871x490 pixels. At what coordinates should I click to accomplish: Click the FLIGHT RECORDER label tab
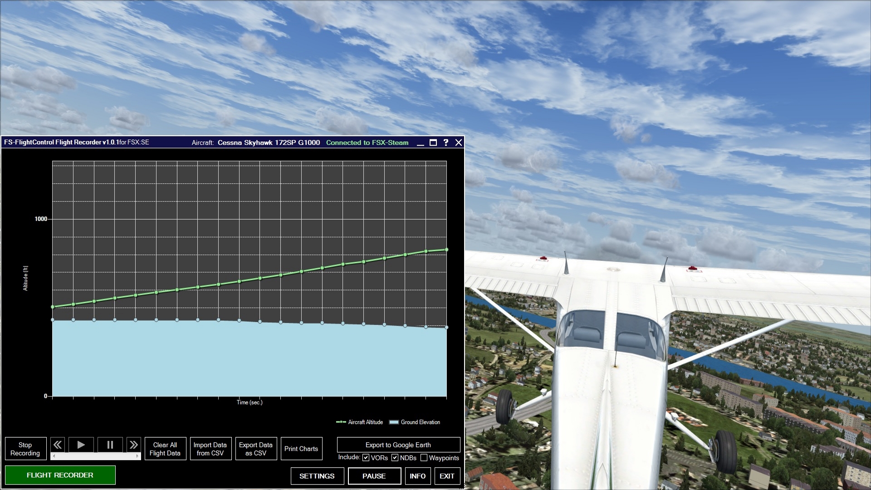pyautogui.click(x=60, y=475)
